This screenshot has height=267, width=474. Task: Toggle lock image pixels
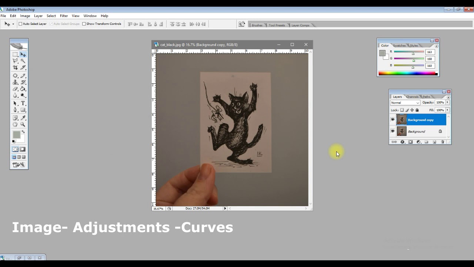[407, 110]
